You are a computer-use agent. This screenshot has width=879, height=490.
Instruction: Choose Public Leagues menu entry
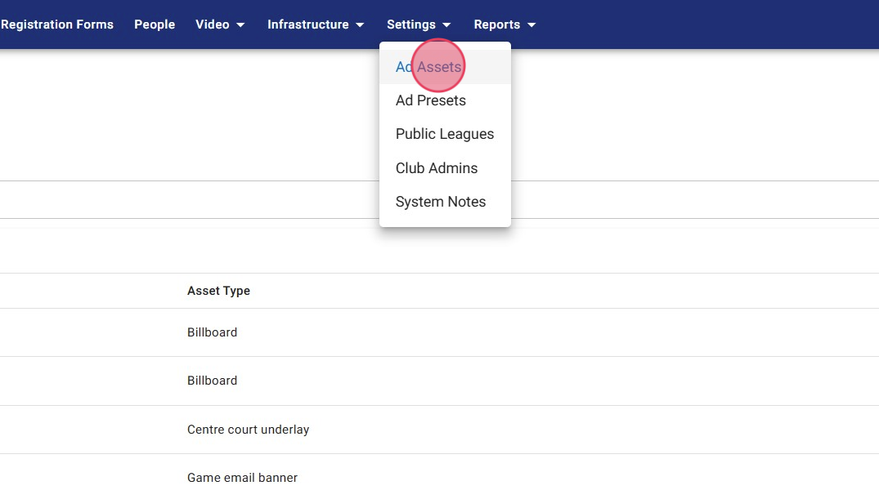point(445,134)
